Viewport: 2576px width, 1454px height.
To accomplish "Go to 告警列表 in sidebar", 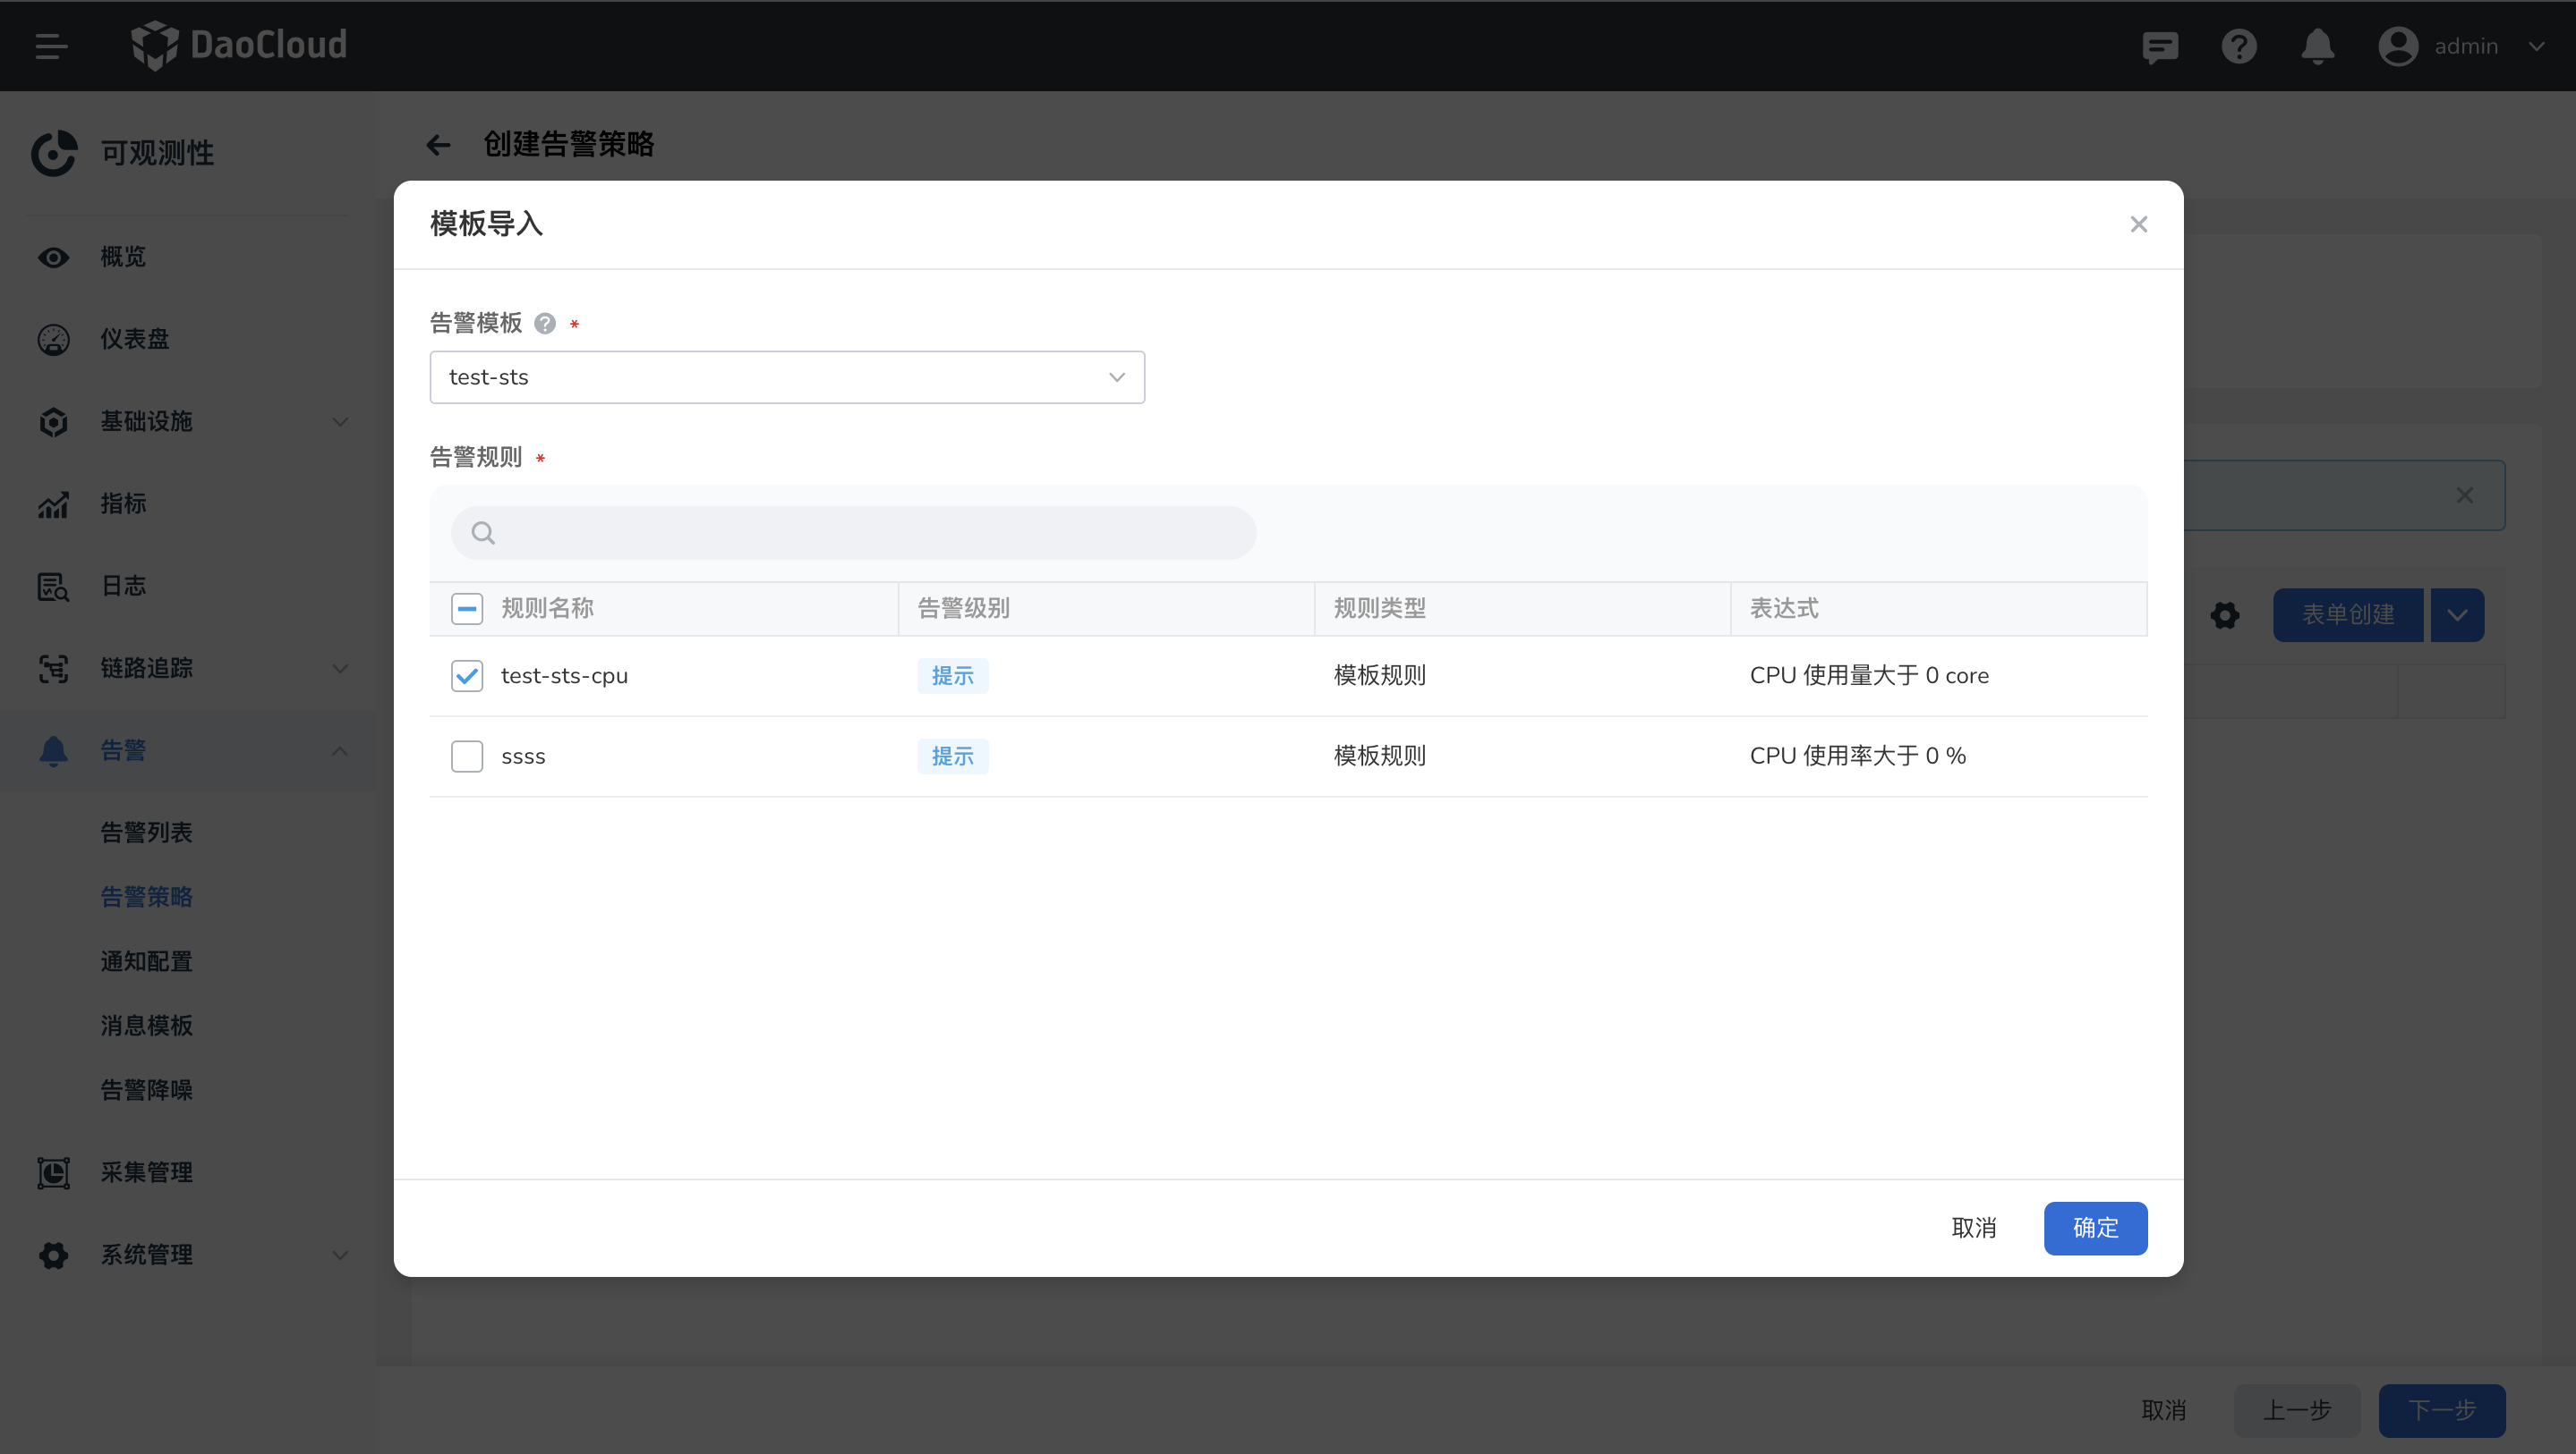I will 147,833.
